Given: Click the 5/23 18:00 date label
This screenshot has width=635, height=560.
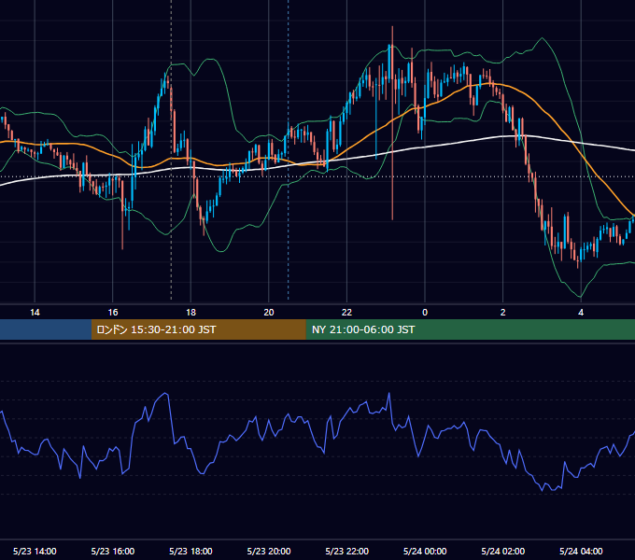Looking at the screenshot, I should [x=190, y=551].
